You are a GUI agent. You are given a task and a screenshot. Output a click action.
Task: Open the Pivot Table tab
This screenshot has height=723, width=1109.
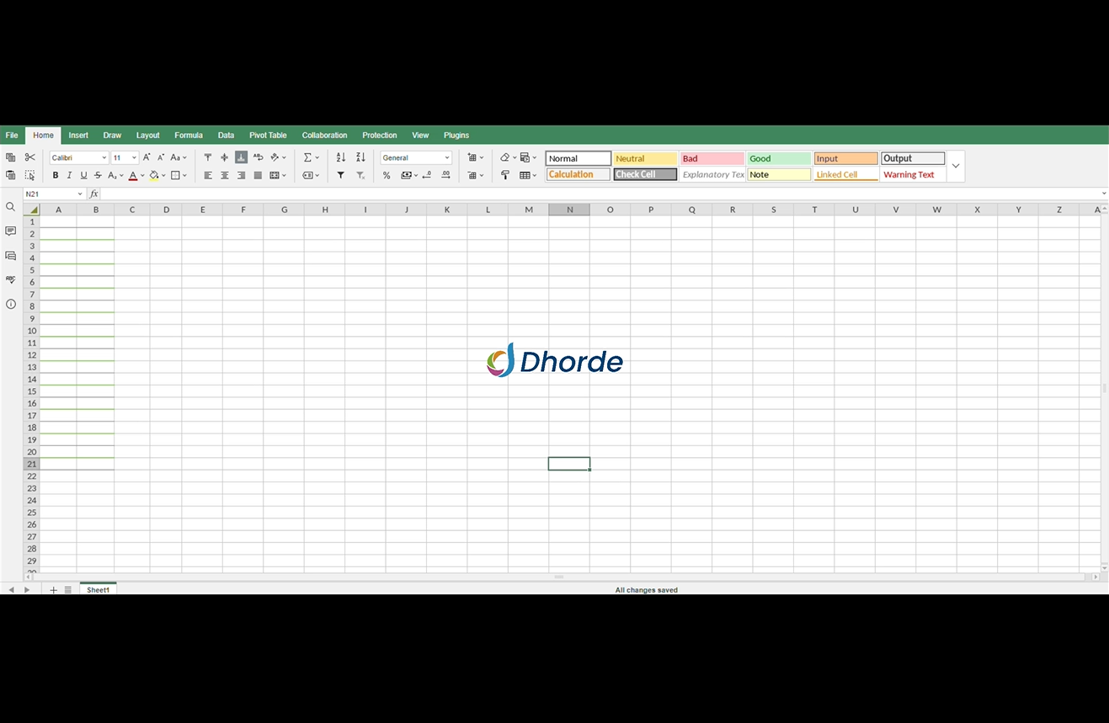[x=268, y=135]
